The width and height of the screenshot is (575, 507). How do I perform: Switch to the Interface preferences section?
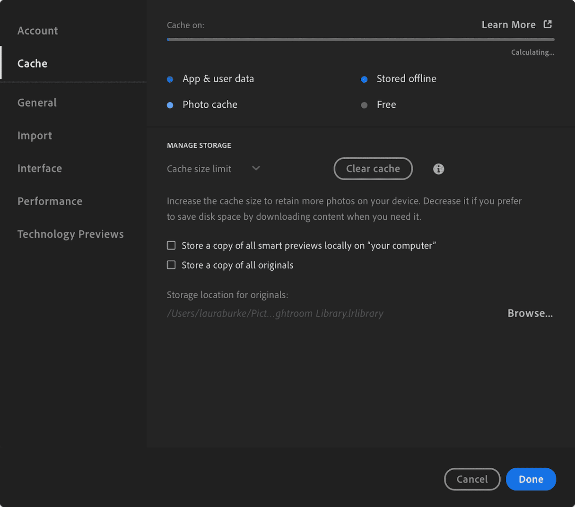[40, 168]
